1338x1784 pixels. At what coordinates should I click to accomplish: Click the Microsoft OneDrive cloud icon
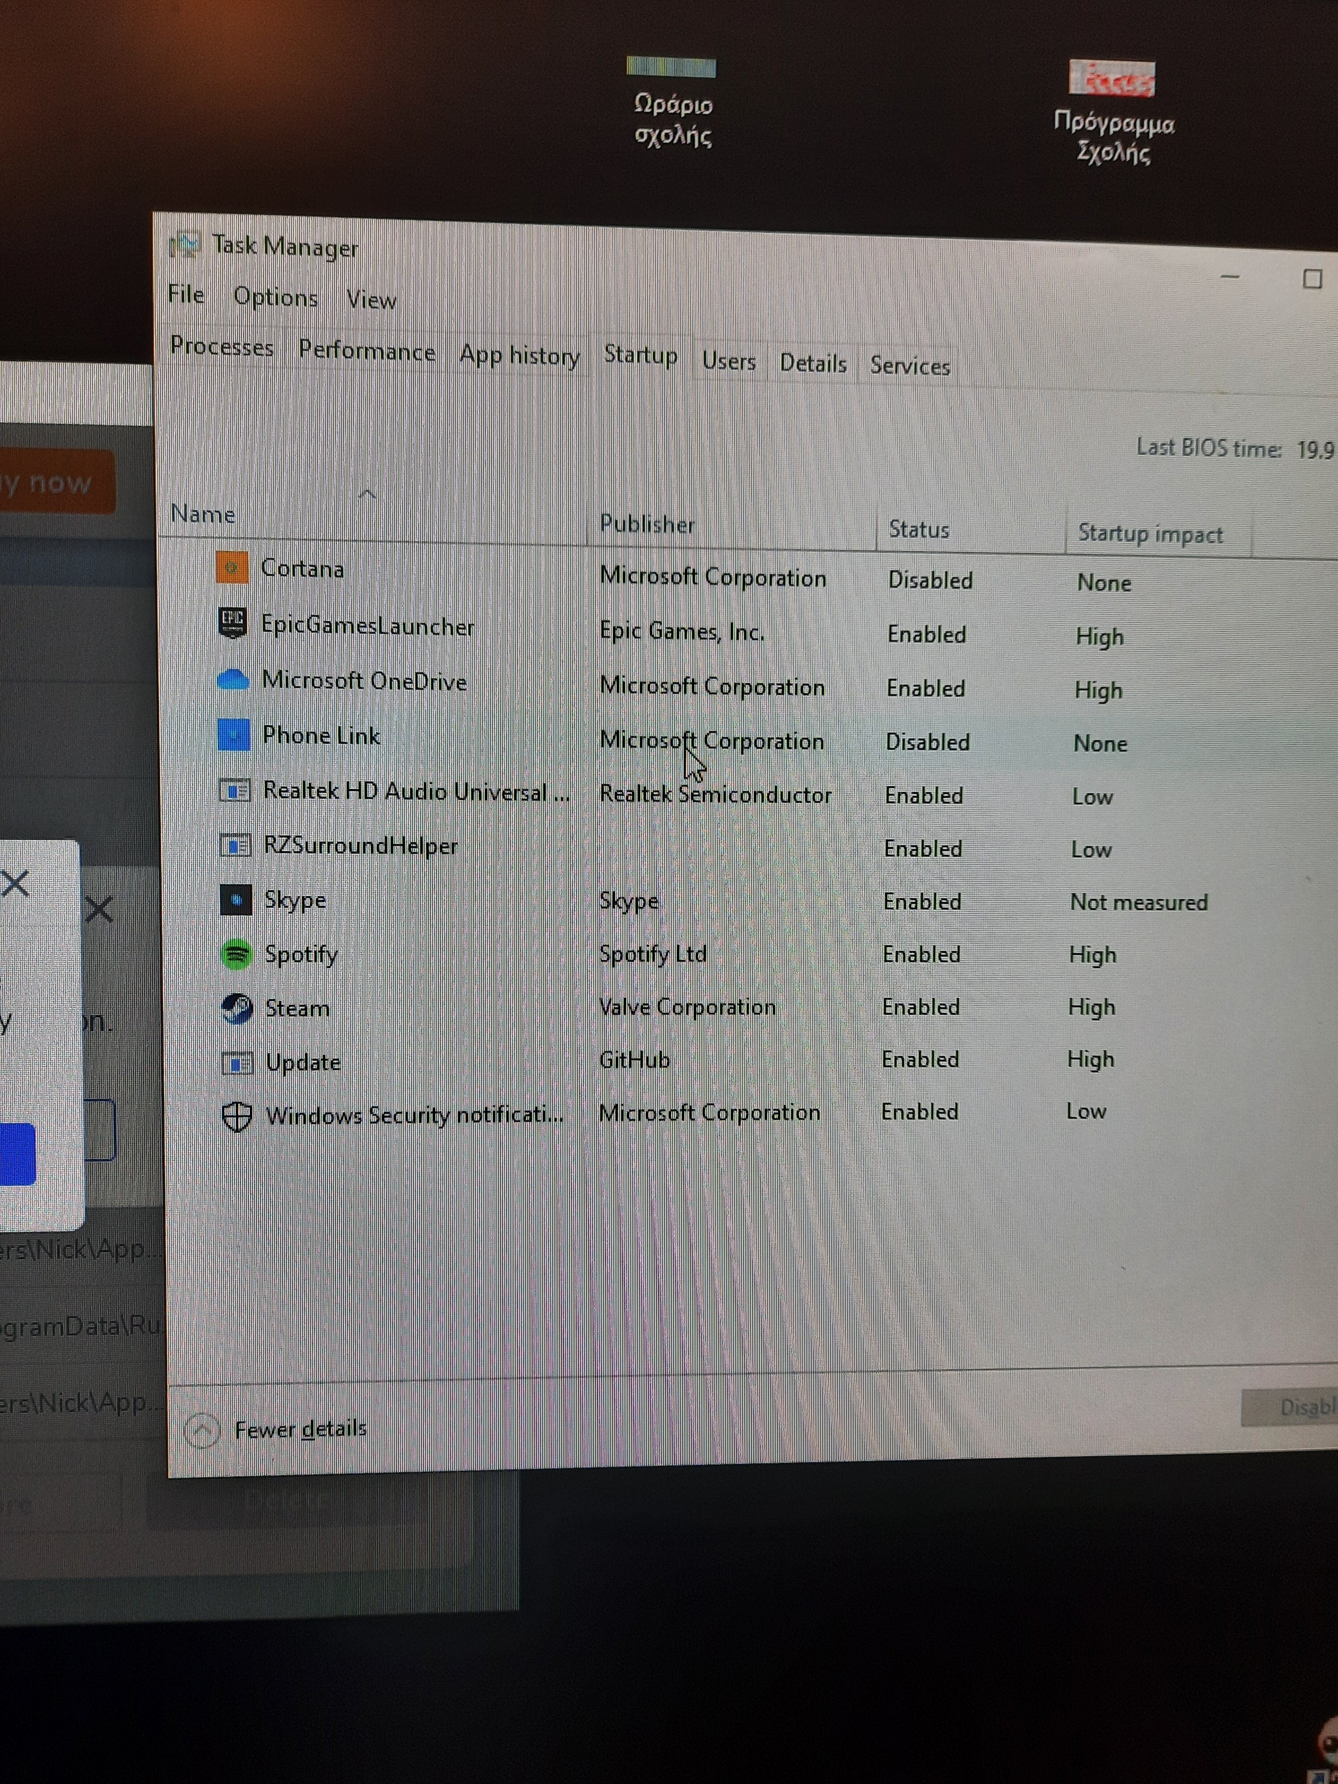[x=233, y=679]
